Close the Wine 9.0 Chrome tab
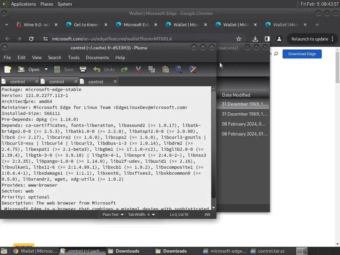The image size is (340, 255). 56,25
